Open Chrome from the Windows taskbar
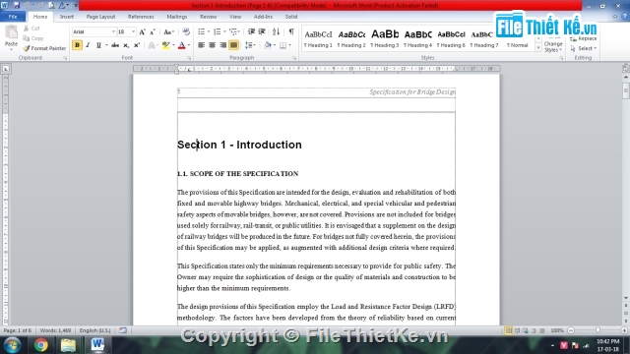 (40, 345)
